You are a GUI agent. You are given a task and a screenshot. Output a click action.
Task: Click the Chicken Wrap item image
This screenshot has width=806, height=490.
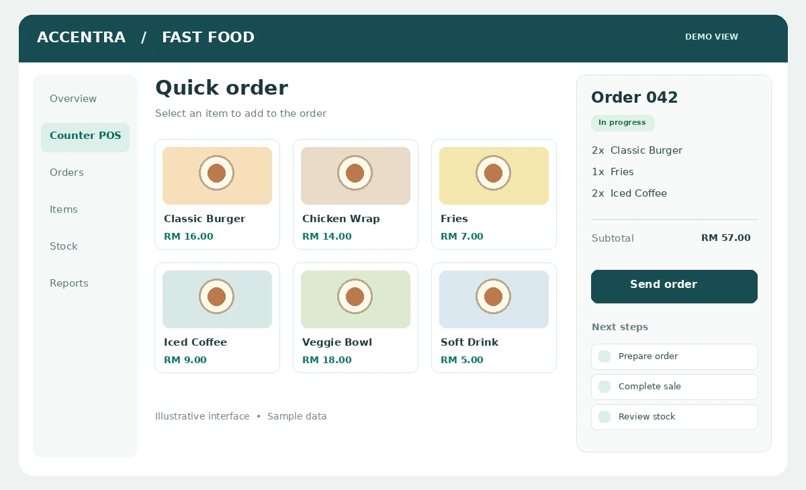click(355, 176)
